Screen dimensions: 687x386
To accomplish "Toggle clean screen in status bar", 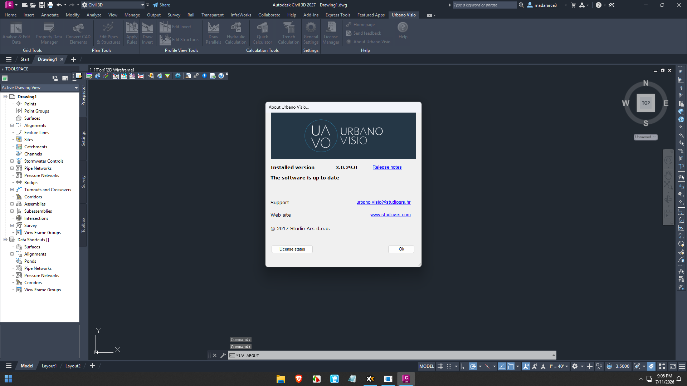I will tap(673, 366).
